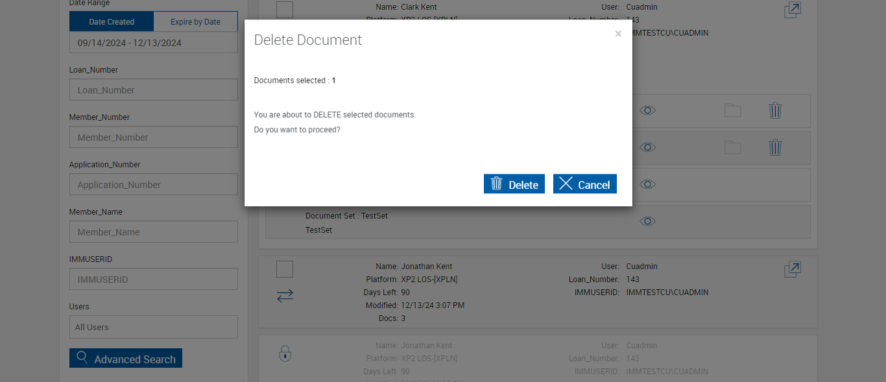886x382 pixels.
Task: Switch to the Expire by Date tab
Action: [x=195, y=22]
